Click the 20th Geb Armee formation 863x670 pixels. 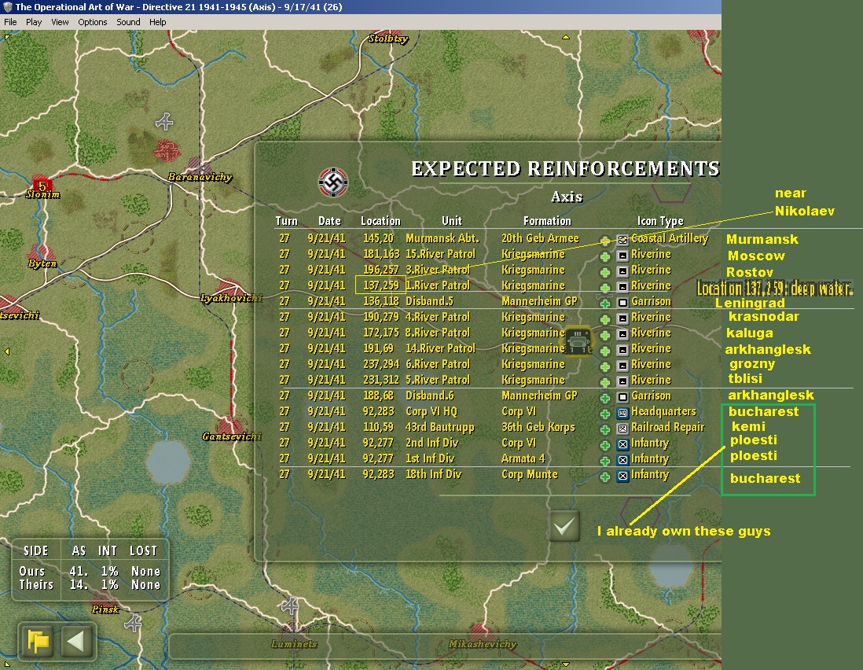[540, 238]
